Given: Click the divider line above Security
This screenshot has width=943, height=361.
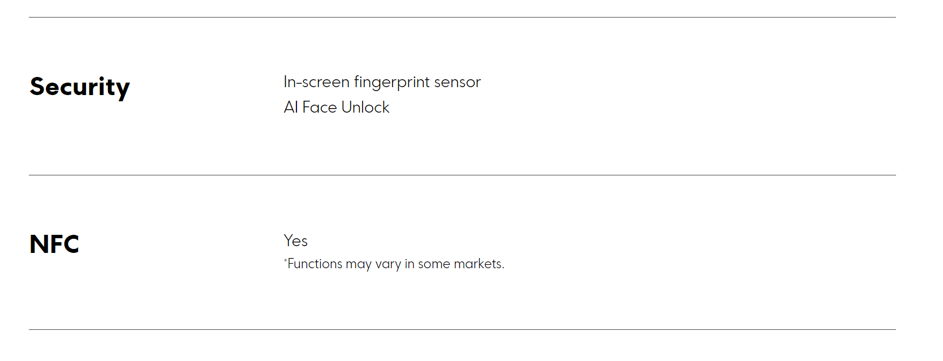Looking at the screenshot, I should pyautogui.click(x=462, y=18).
